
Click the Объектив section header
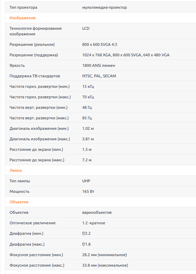(x=19, y=202)
